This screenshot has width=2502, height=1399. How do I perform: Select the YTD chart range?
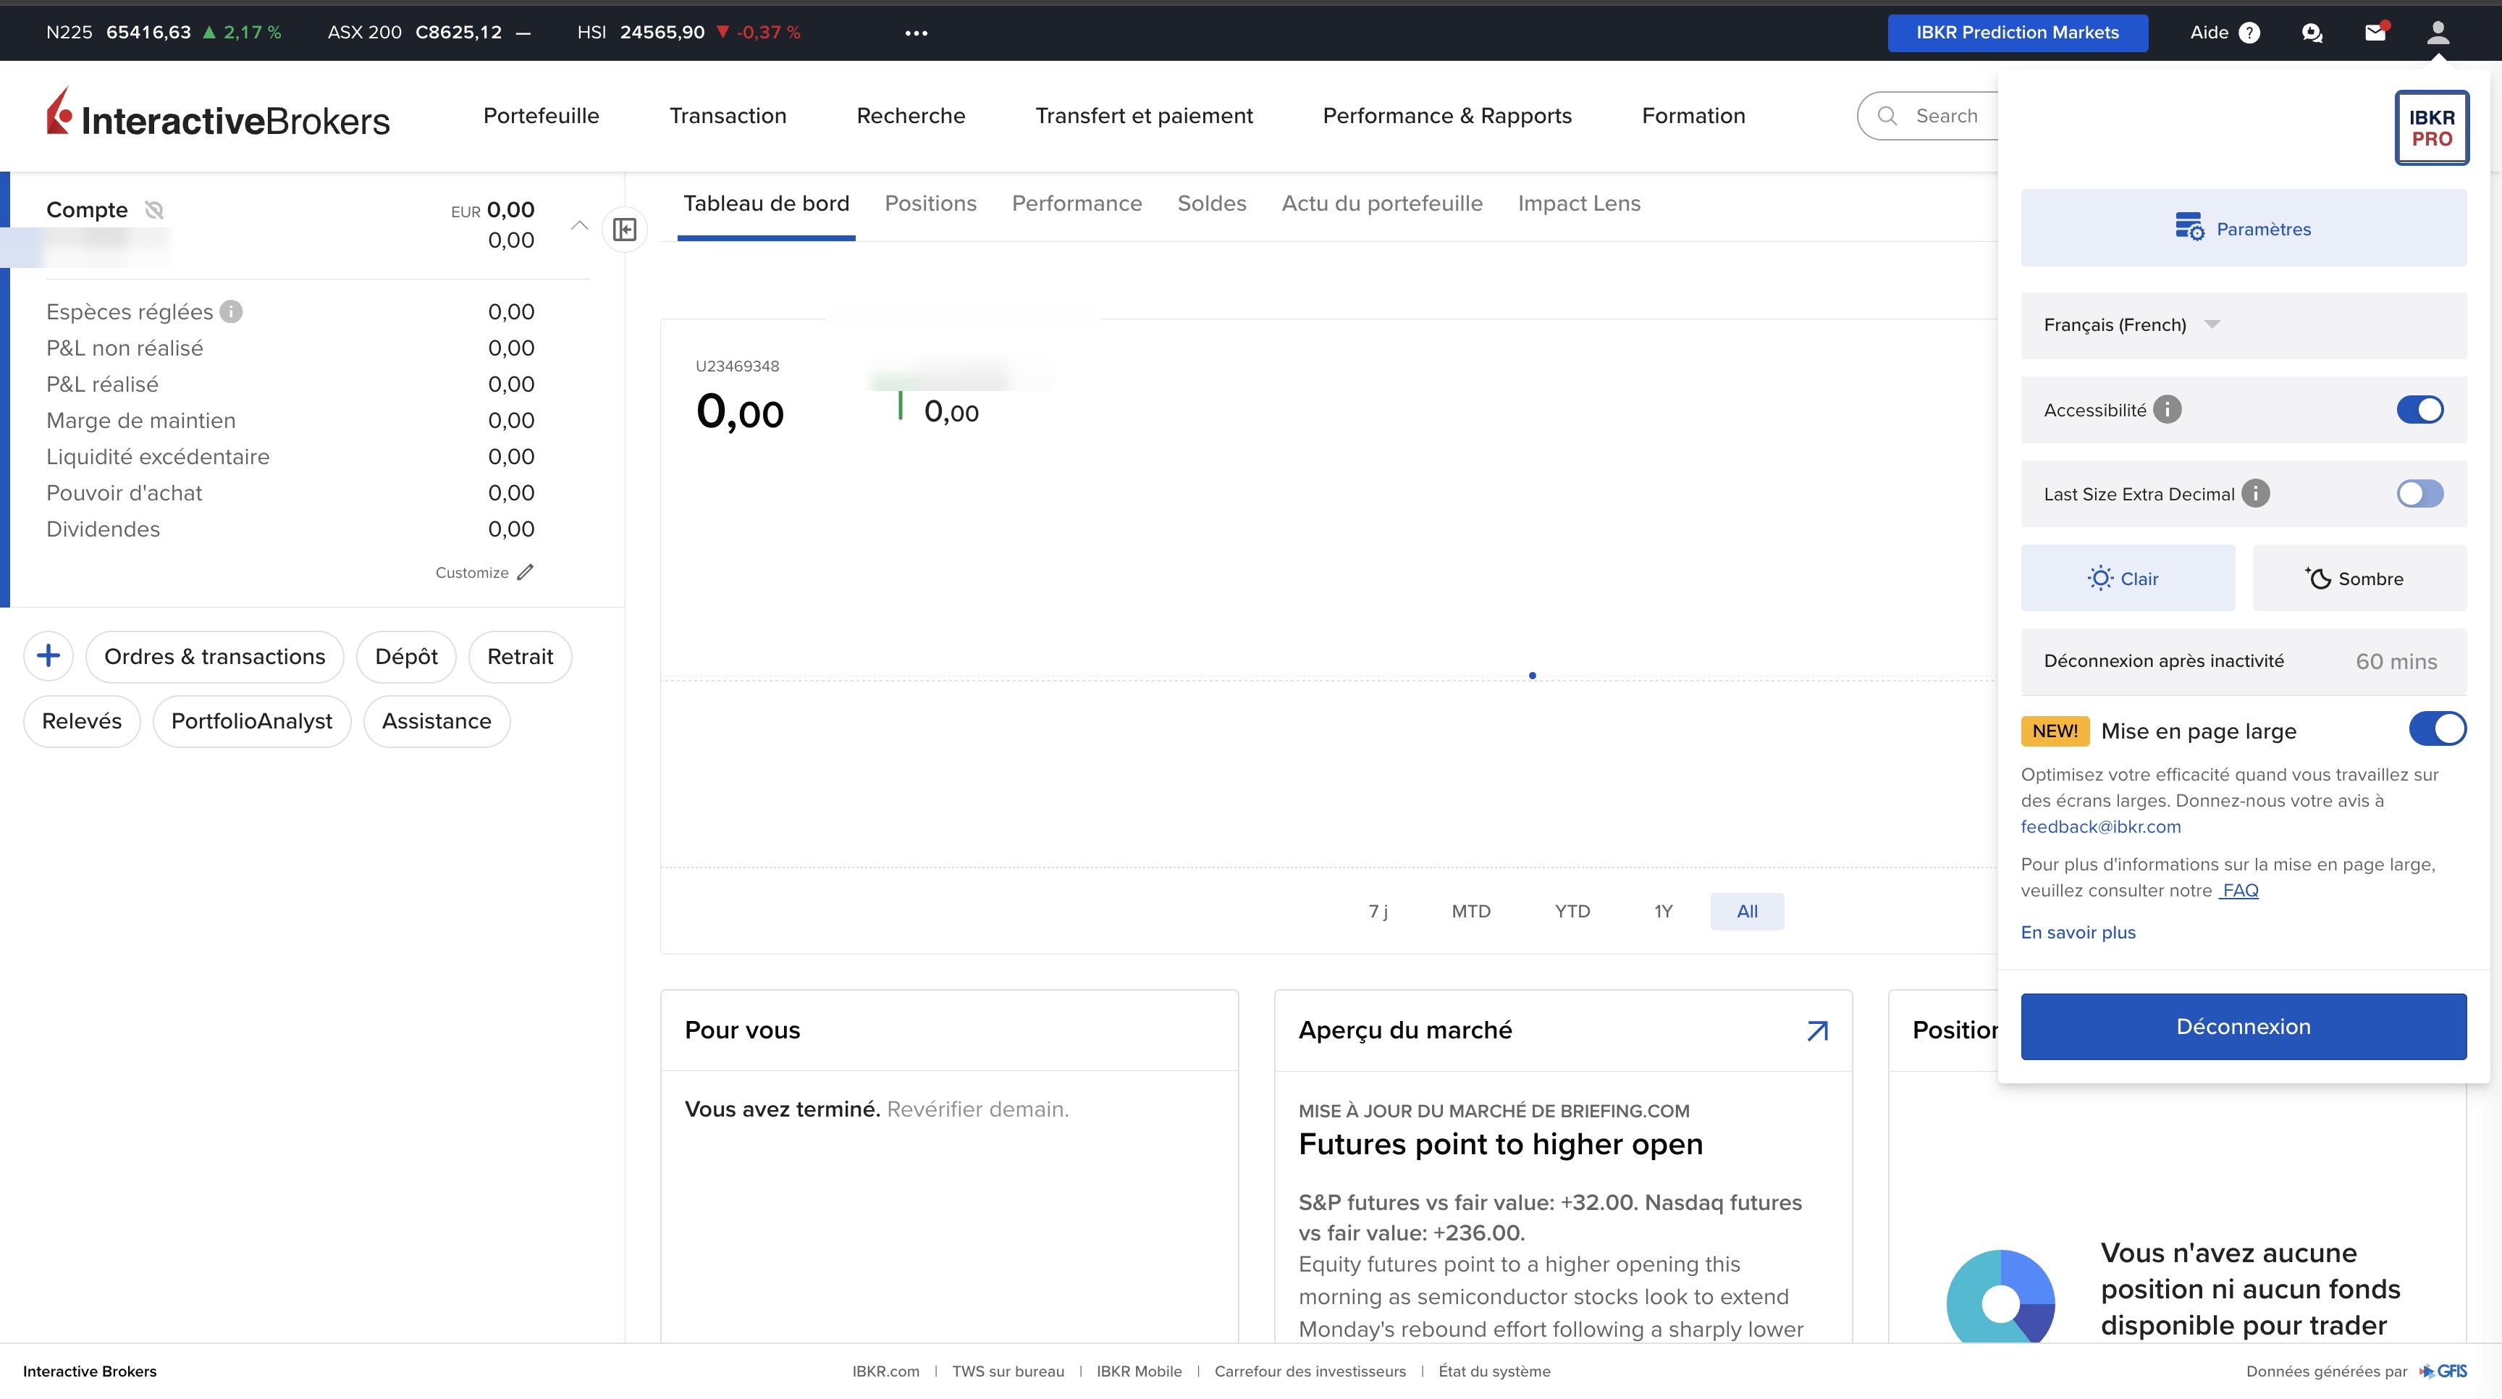pos(1572,911)
